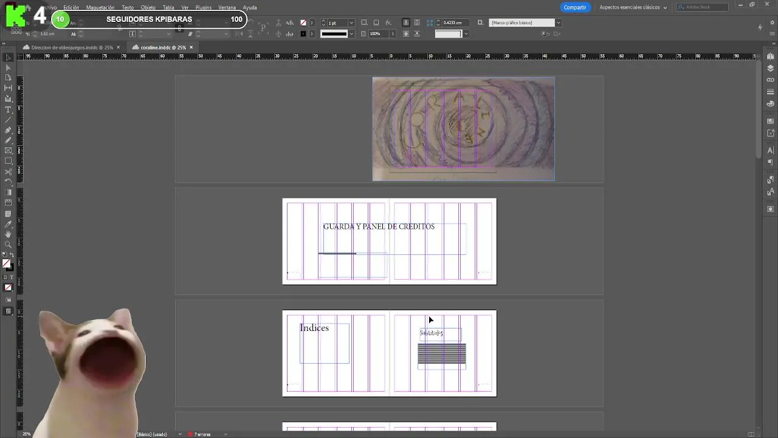Image resolution: width=778 pixels, height=438 pixels.
Task: Open the Paragraph Styles panel icon
Action: point(771,179)
